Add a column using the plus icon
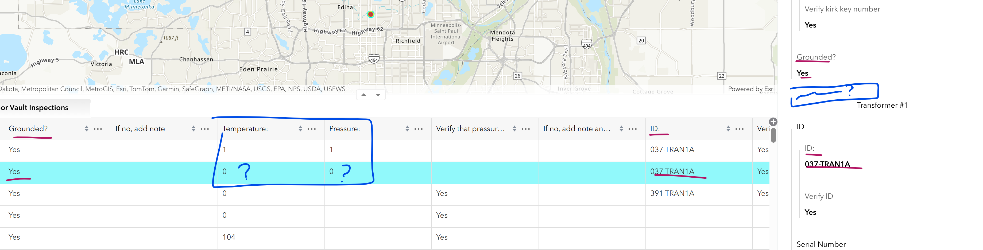The width and height of the screenshot is (983, 250). click(773, 122)
